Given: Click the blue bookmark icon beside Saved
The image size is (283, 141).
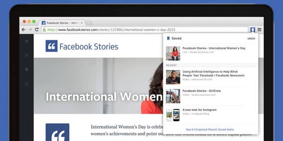Looking at the screenshot, I should [x=168, y=38].
